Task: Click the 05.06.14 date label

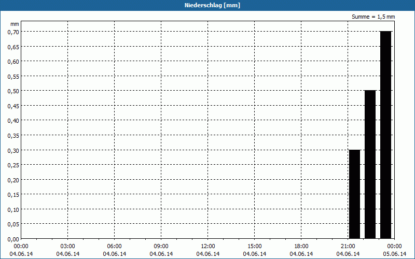Action: click(395, 254)
